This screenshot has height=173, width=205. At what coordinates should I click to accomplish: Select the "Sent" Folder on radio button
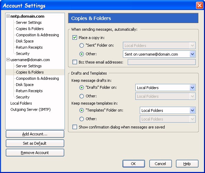81,45
